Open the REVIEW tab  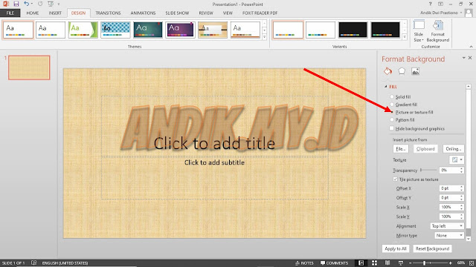pos(206,13)
